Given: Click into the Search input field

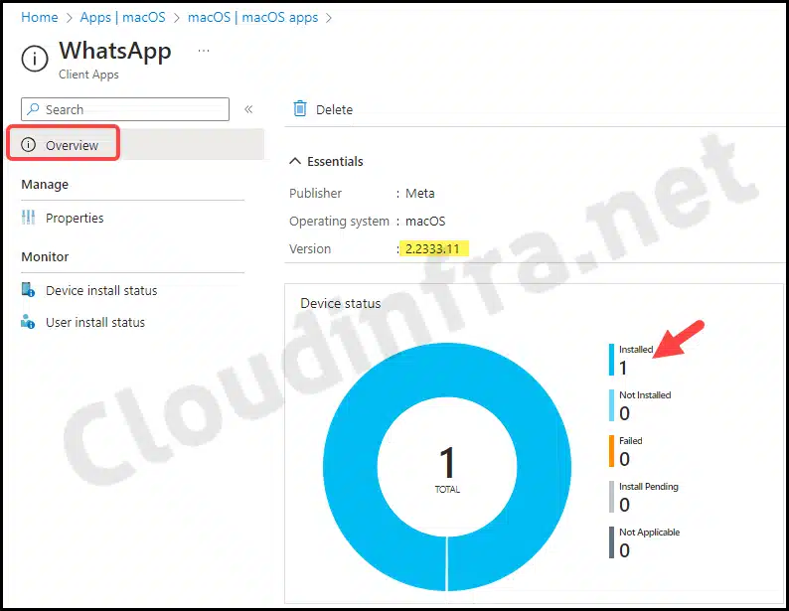Looking at the screenshot, I should [x=125, y=109].
